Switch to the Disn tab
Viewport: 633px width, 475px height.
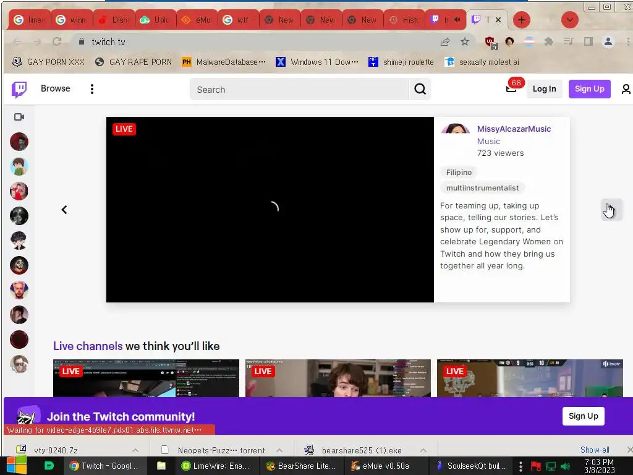[x=114, y=20]
